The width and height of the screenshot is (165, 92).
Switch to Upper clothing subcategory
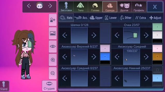point(96,18)
